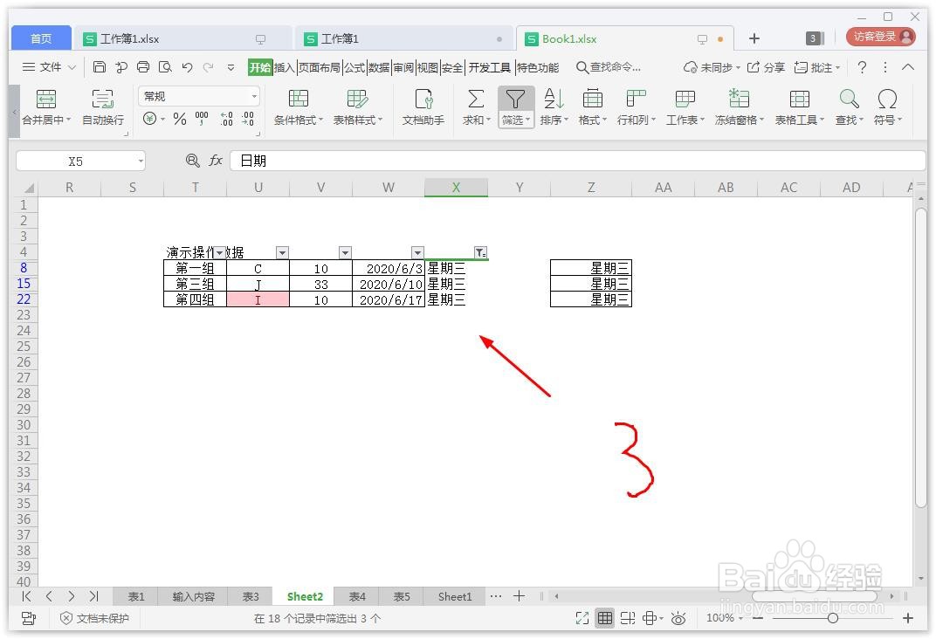Open Rows and Columns (行和列) tool
Image resolution: width=936 pixels, height=639 pixels.
[637, 107]
